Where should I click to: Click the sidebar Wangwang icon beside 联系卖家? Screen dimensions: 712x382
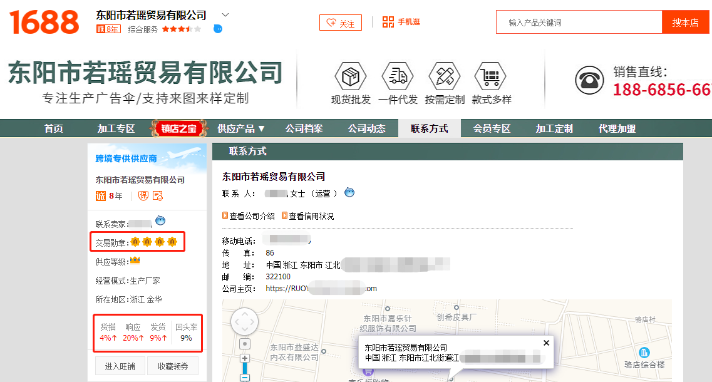(160, 221)
